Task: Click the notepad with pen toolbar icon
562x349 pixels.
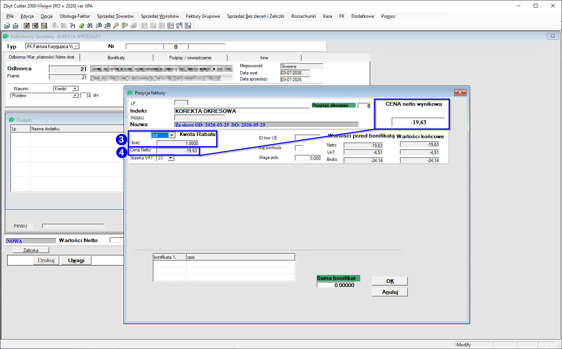Action: (x=26, y=26)
